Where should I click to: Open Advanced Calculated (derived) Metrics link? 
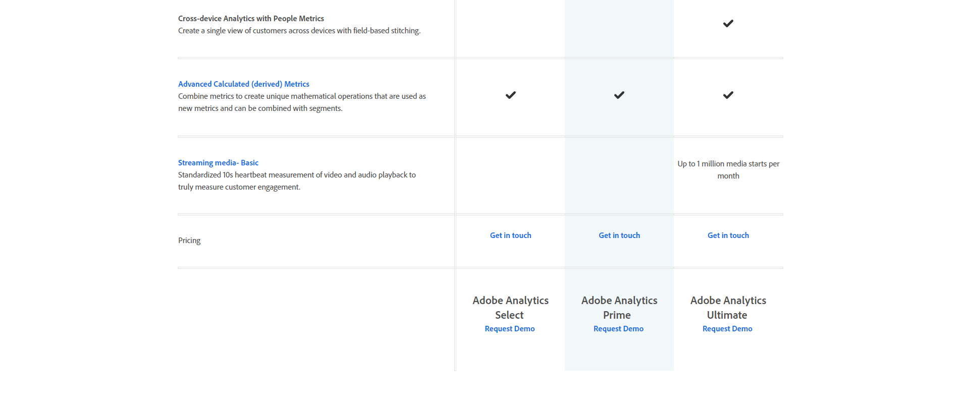[244, 84]
